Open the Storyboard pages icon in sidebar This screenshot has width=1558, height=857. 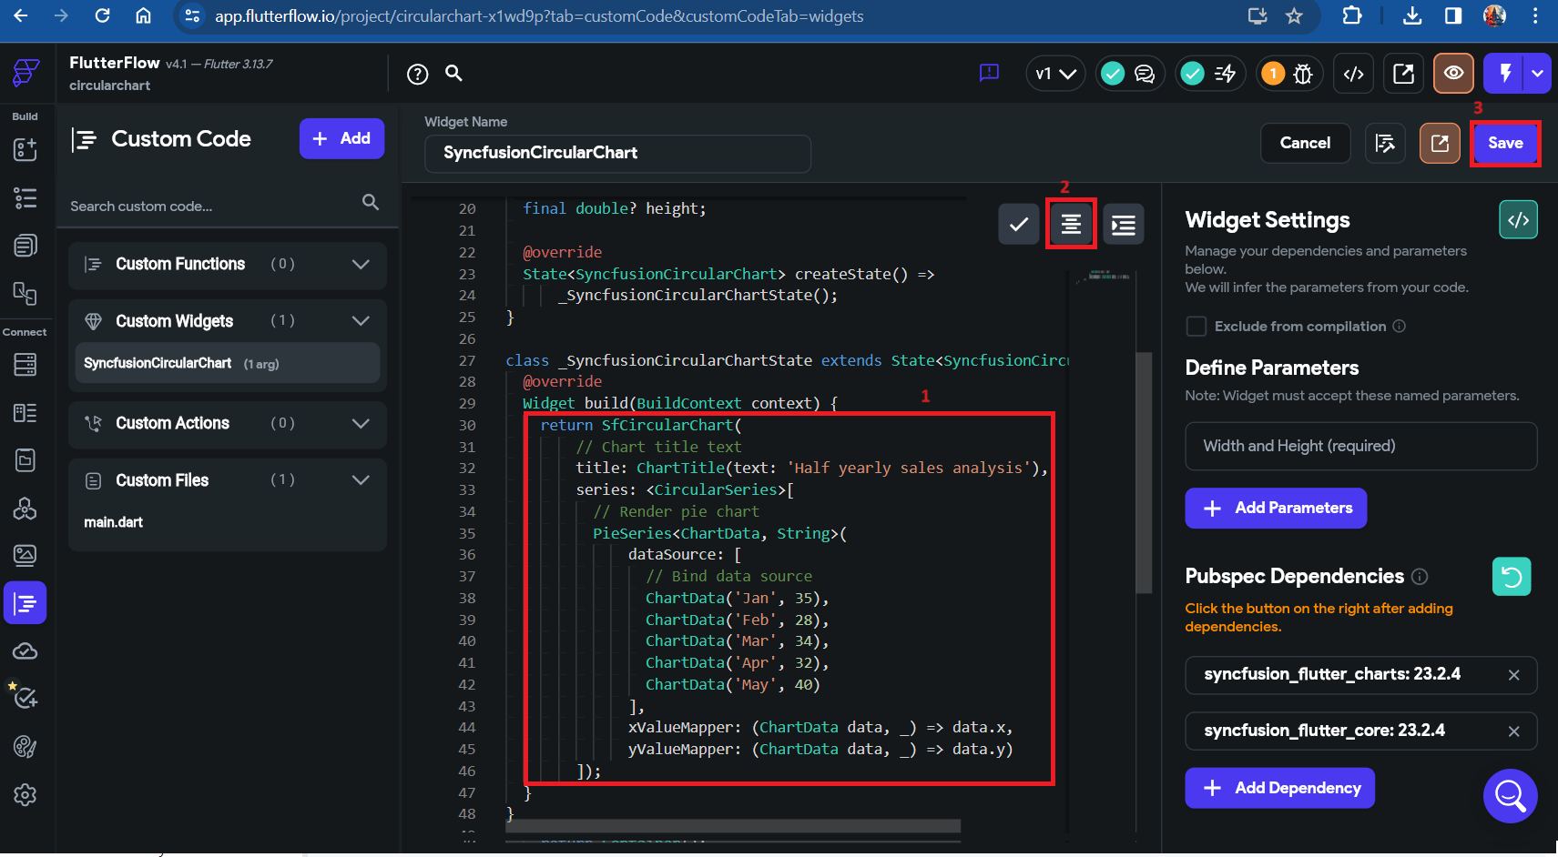point(25,246)
